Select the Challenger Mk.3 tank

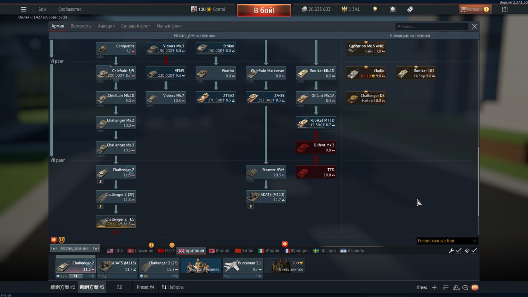[x=116, y=148]
